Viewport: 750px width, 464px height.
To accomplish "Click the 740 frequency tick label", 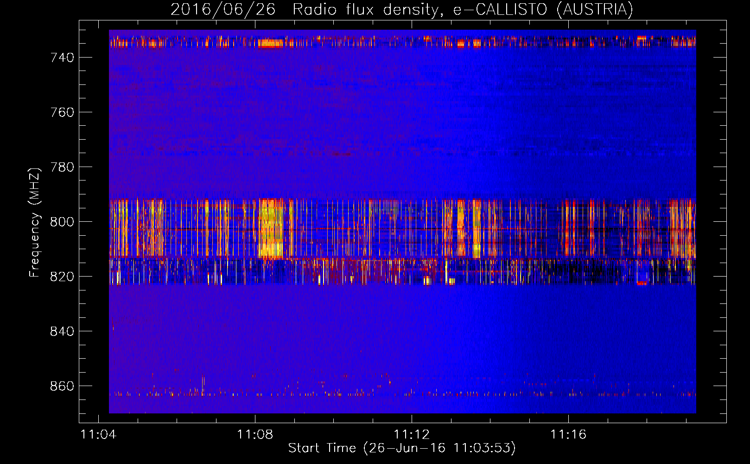I will 62,58.
